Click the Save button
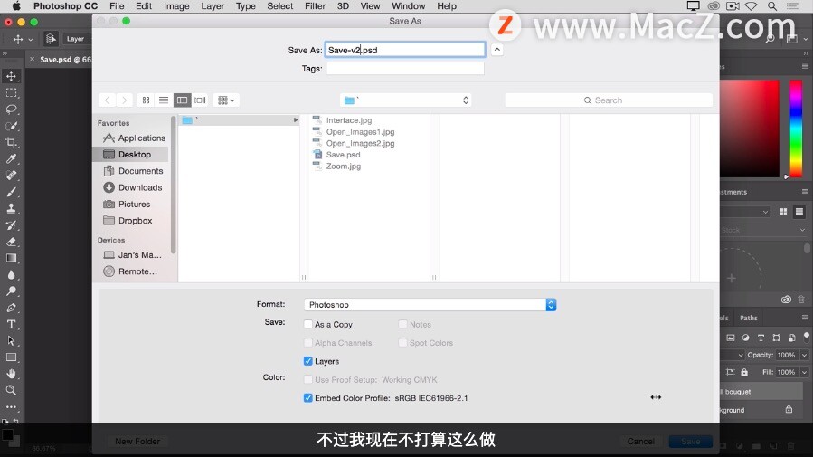813x457 pixels. pyautogui.click(x=690, y=442)
